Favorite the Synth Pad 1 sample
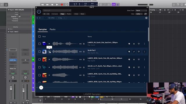 pos(139,51)
